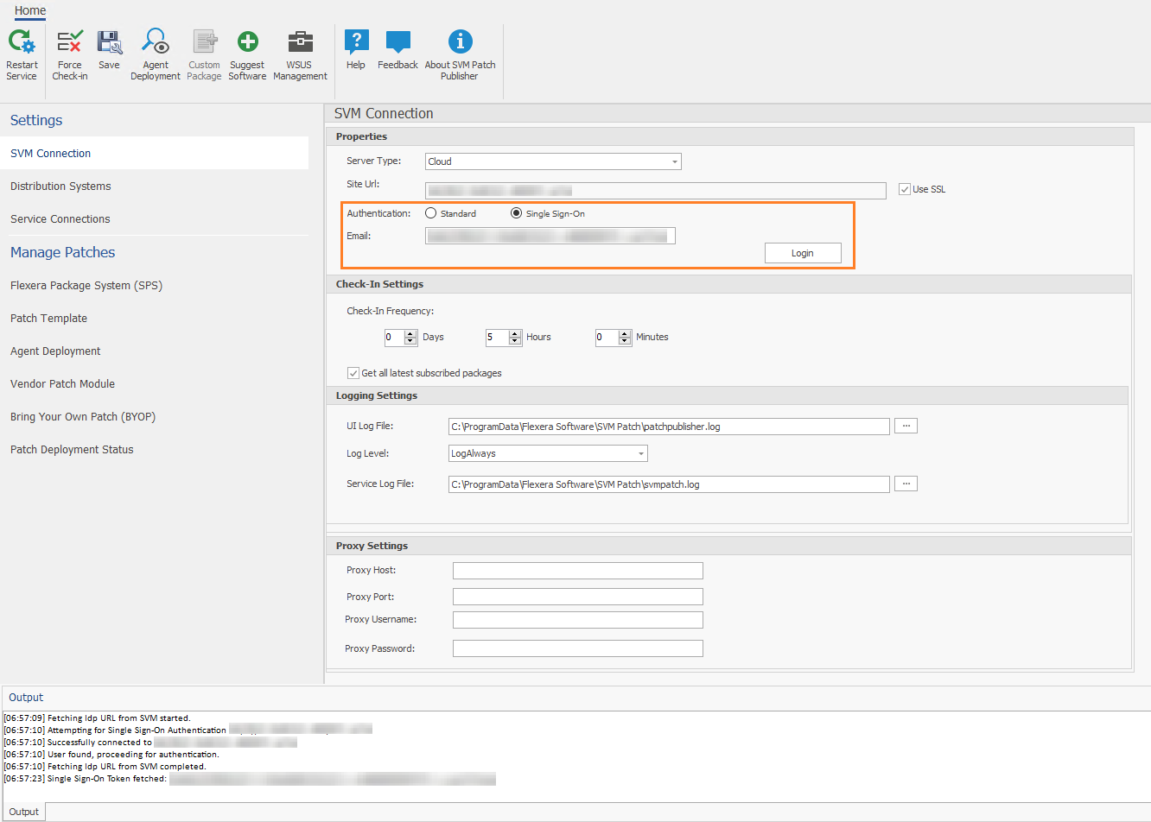Click the Proxy Password field
This screenshot has width=1151, height=822.
(x=578, y=648)
